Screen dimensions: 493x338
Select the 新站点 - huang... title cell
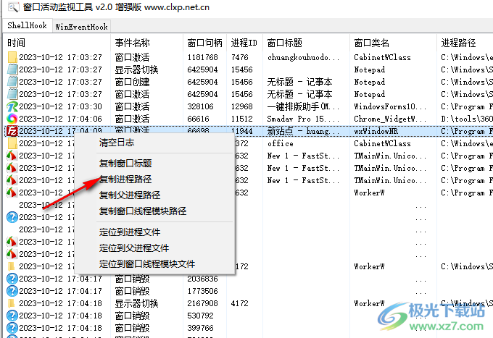click(x=303, y=131)
